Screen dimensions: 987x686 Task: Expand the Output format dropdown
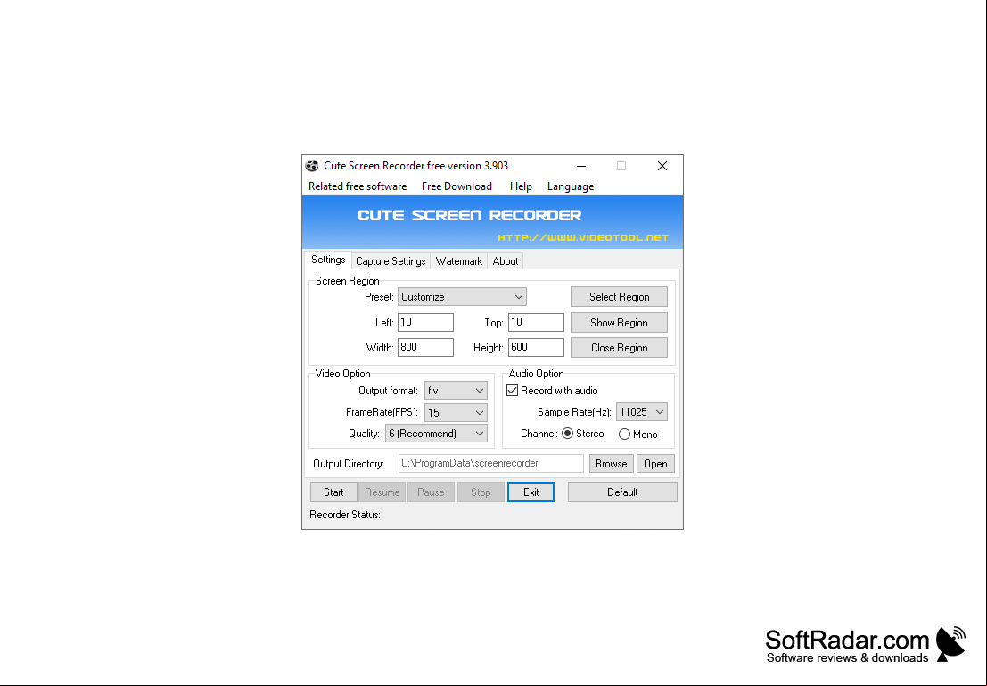456,391
